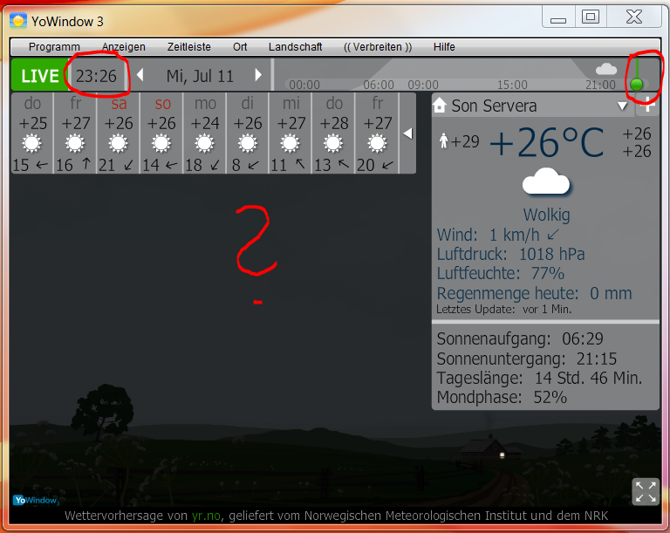Click 21:00 on the time bar

point(600,85)
